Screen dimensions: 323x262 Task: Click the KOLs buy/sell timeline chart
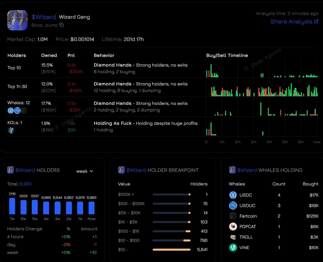point(262,128)
